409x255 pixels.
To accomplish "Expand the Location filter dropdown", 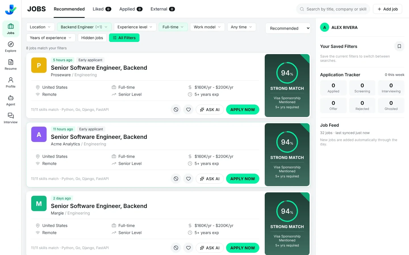I will coord(40,27).
